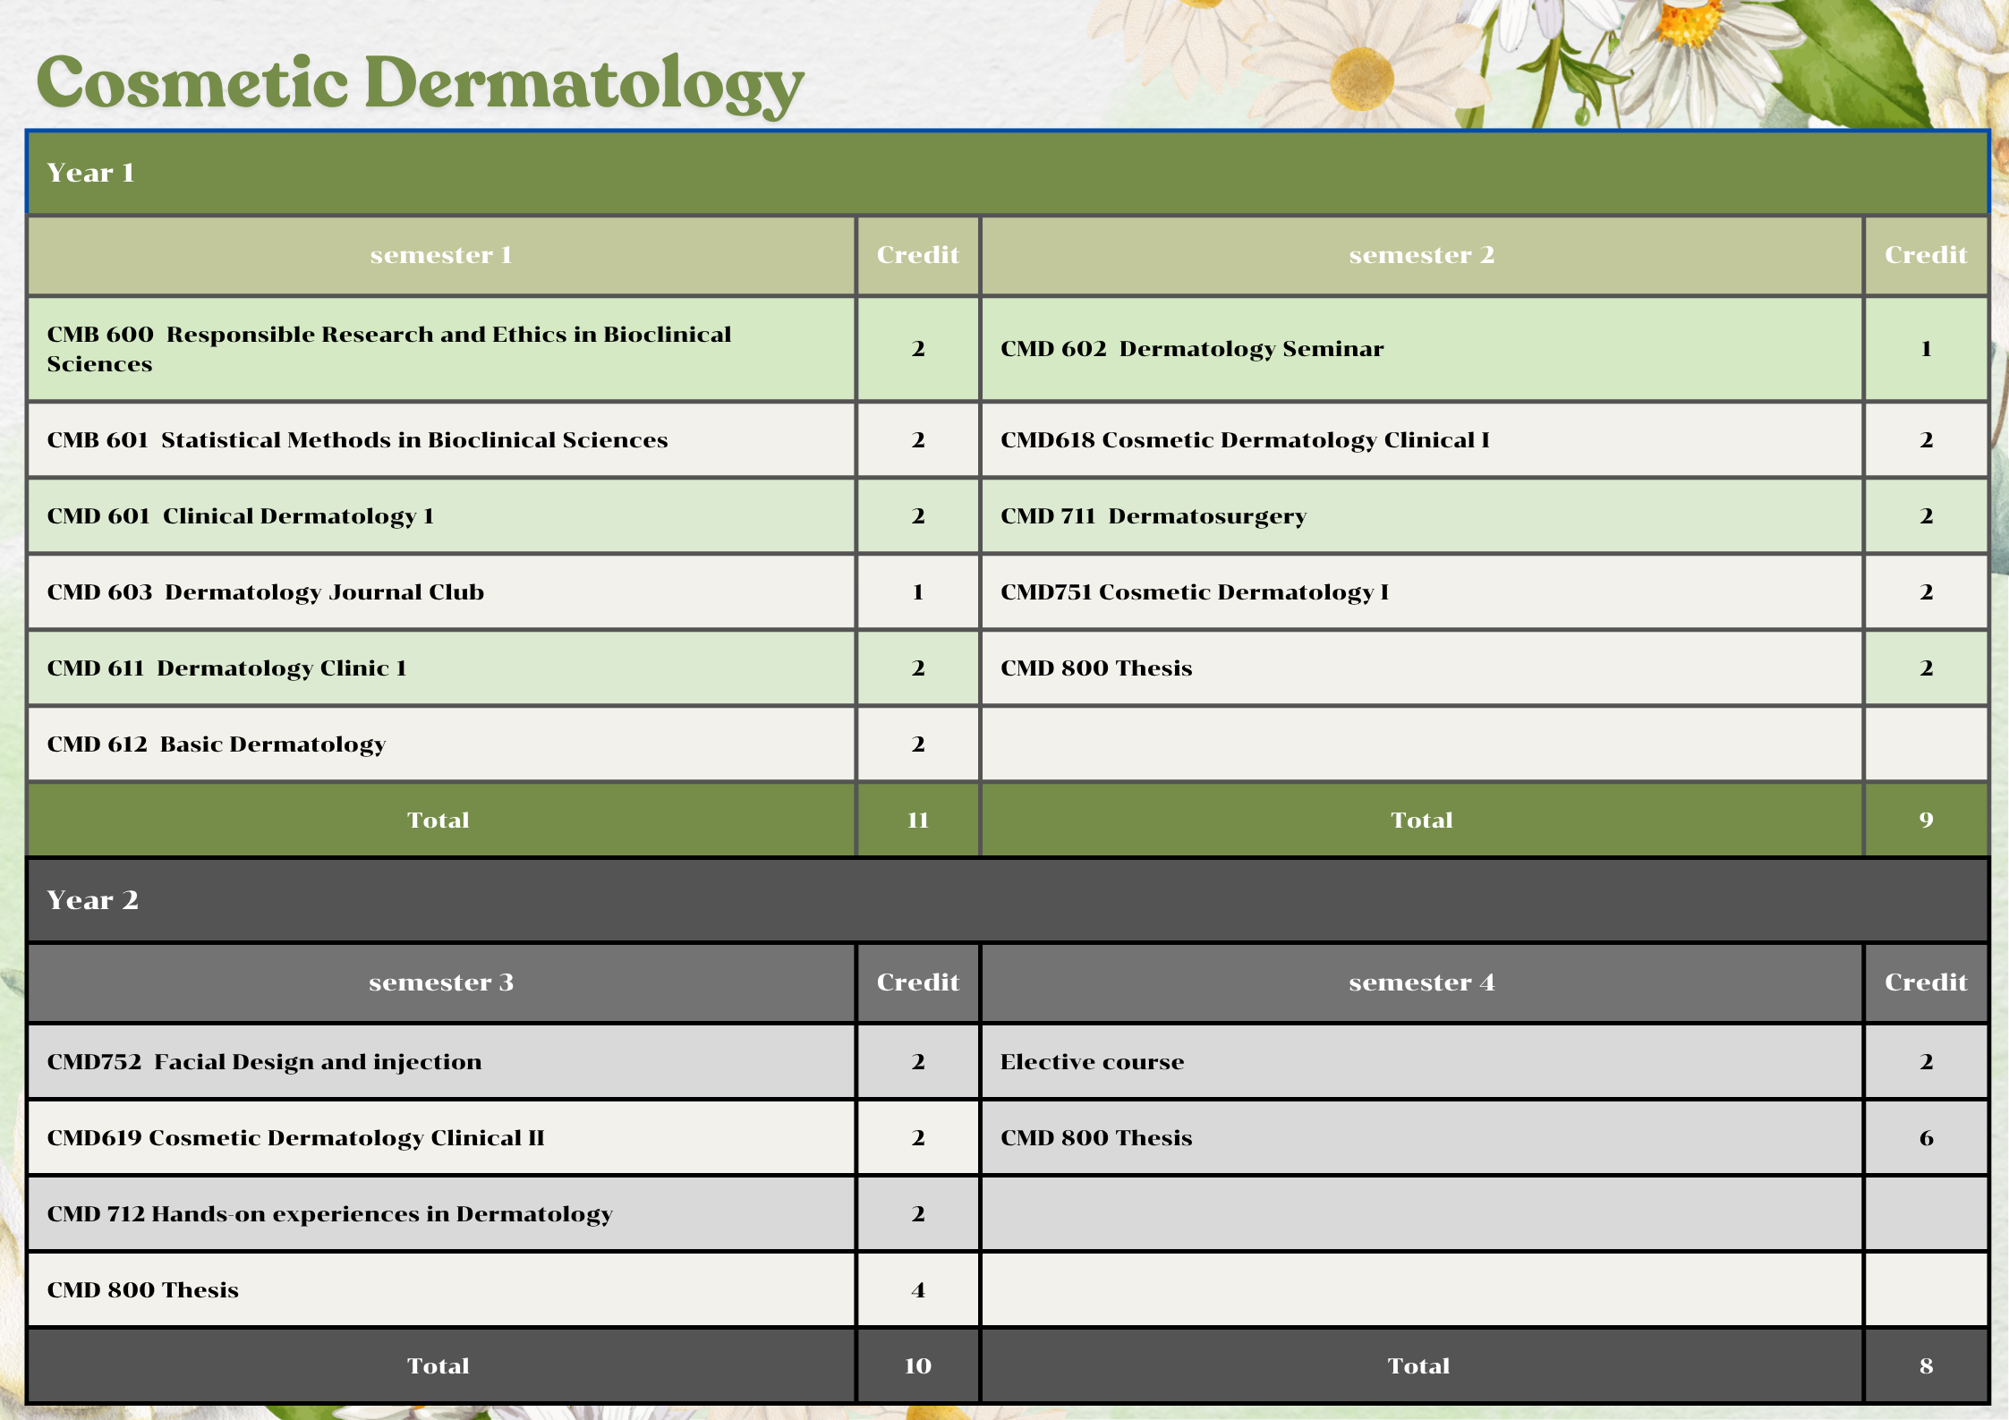Viewport: 2009px width, 1420px height.
Task: Select CMD 711 Dermatosurgery course
Action: pos(1153,516)
